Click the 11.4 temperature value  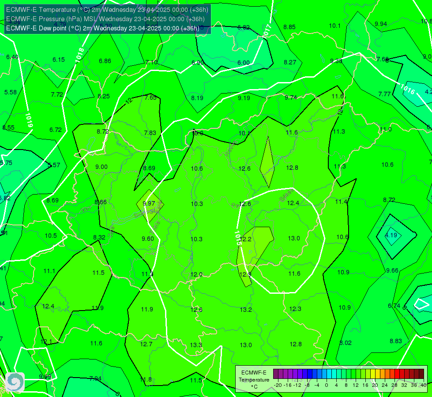tap(341, 202)
